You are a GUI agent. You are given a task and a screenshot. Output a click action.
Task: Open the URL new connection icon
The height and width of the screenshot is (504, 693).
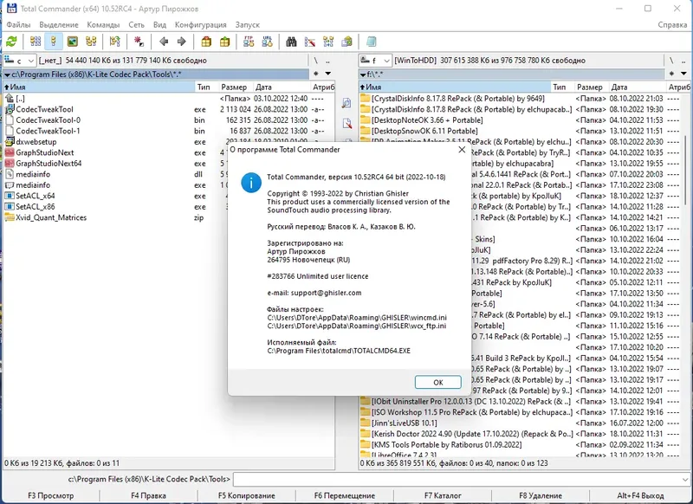[268, 42]
